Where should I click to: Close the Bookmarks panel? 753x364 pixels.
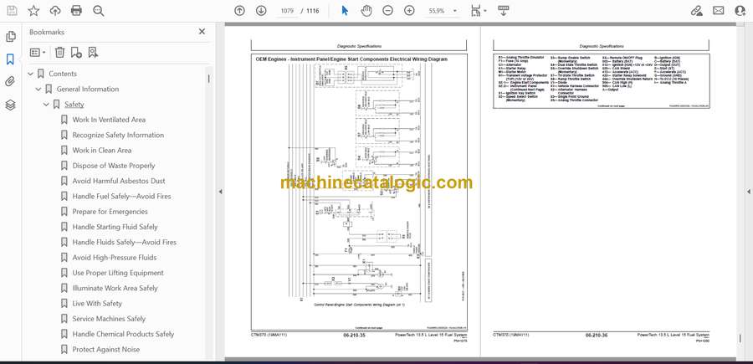tap(202, 32)
